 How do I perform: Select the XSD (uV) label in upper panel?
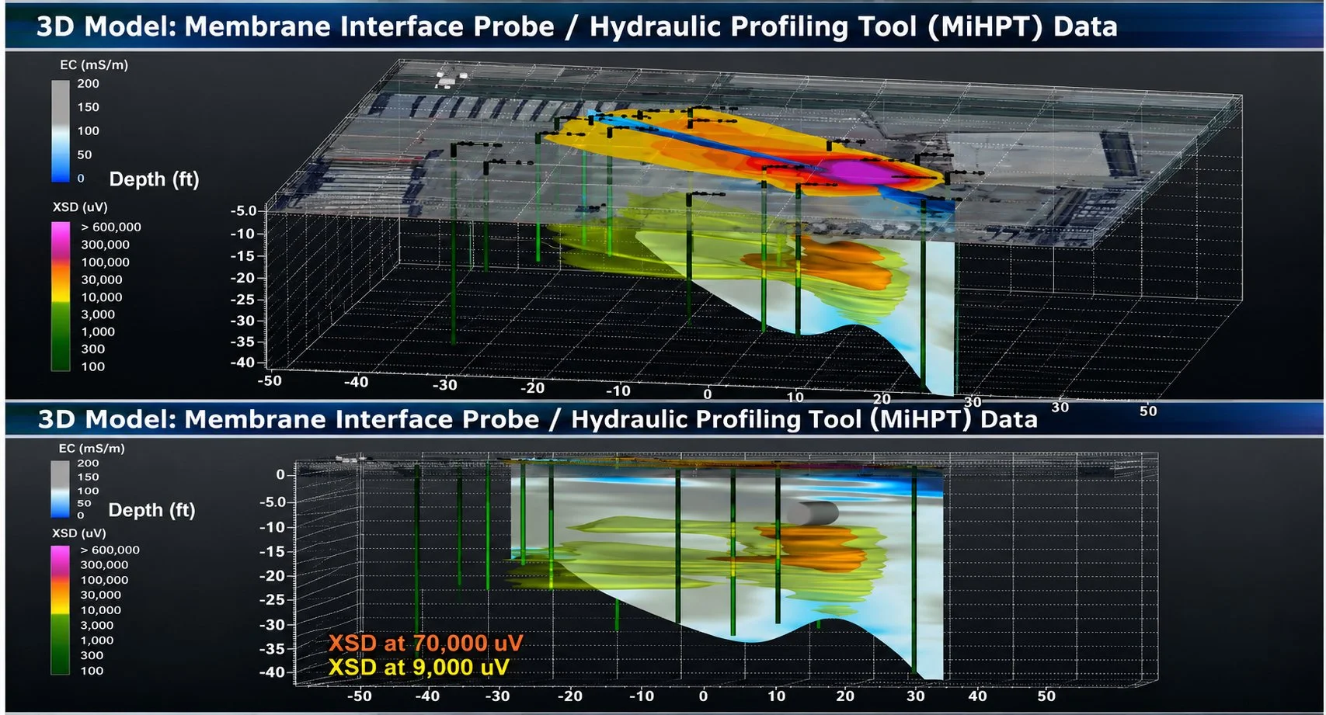[80, 207]
